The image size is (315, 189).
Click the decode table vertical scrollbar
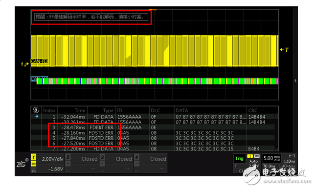(276, 132)
